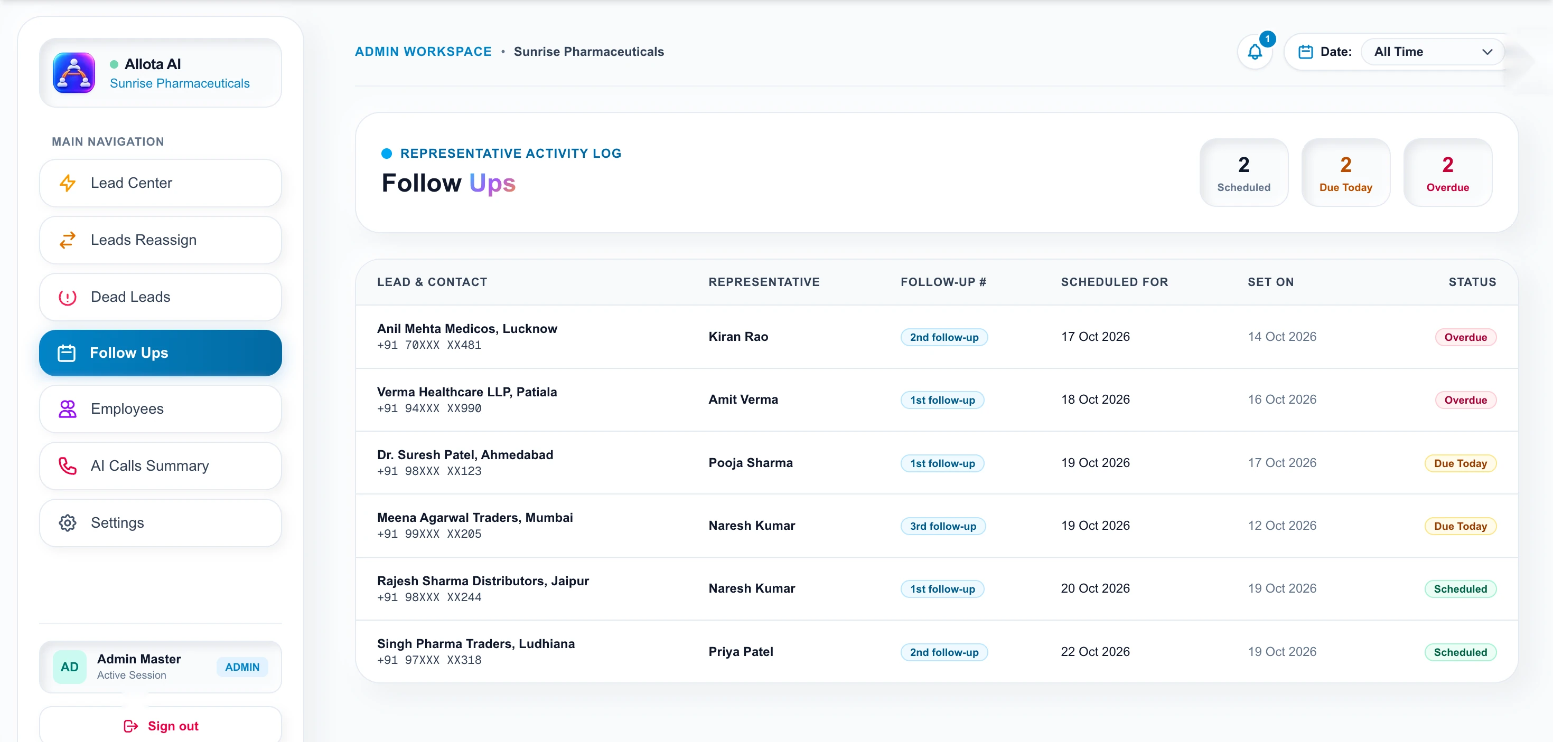Click the SCHEDULED FOR column header

pos(1114,282)
